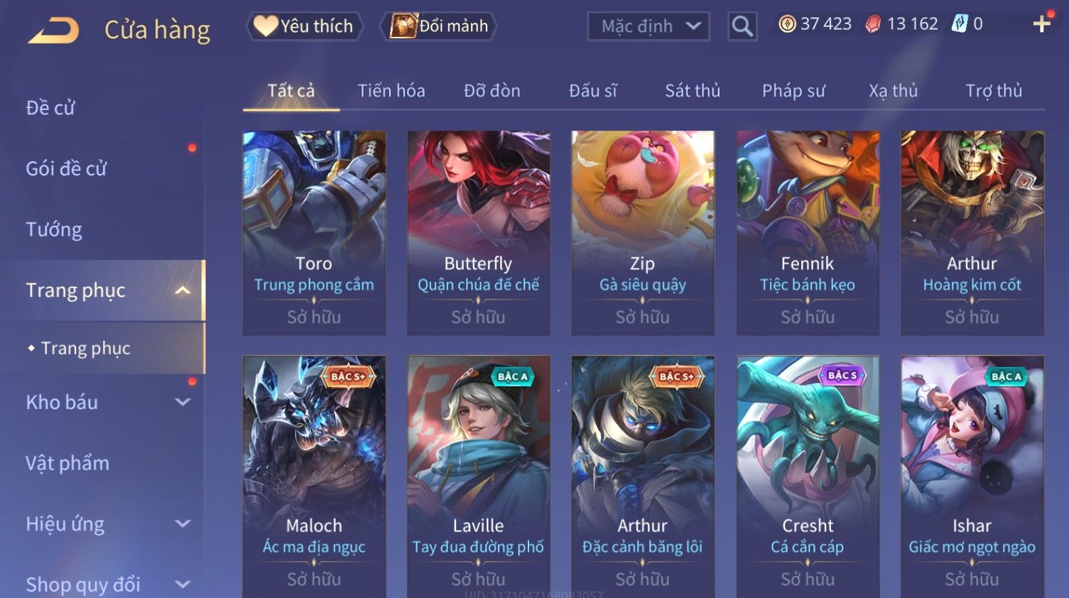The image size is (1069, 598).
Task: Click the red ruby currency icon
Action: tap(873, 24)
